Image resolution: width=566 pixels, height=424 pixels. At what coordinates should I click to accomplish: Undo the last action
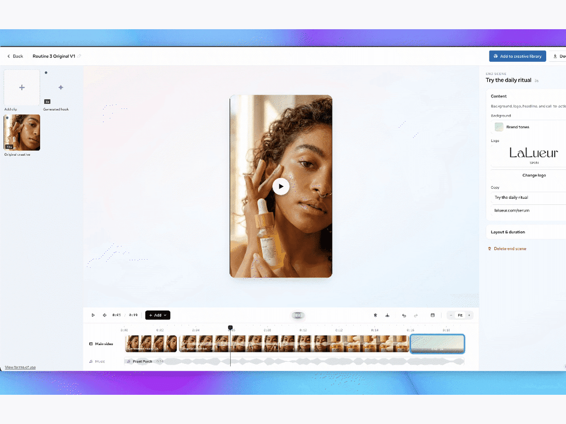click(x=404, y=315)
